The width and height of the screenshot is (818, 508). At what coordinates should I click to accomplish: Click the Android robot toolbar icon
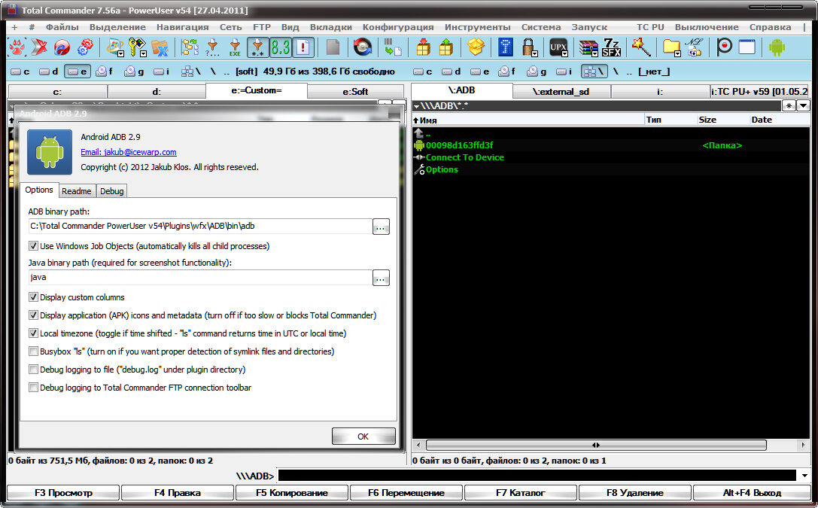pyautogui.click(x=777, y=47)
